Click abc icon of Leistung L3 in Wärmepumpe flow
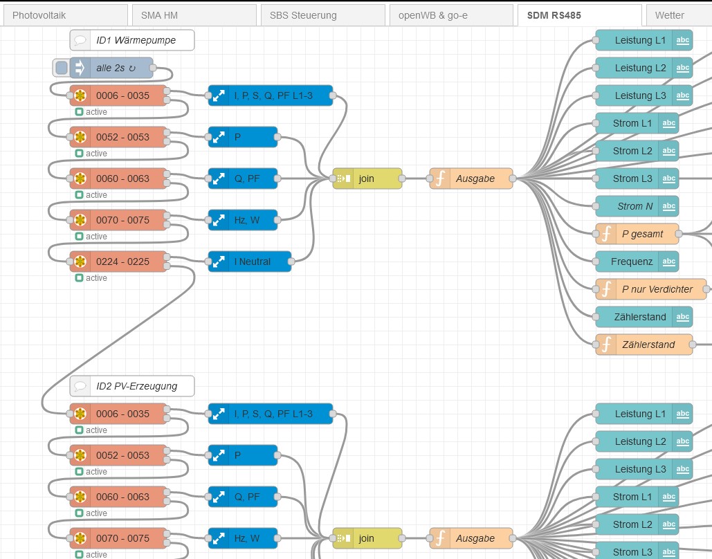Screen dimensions: 712x559 click(682, 95)
